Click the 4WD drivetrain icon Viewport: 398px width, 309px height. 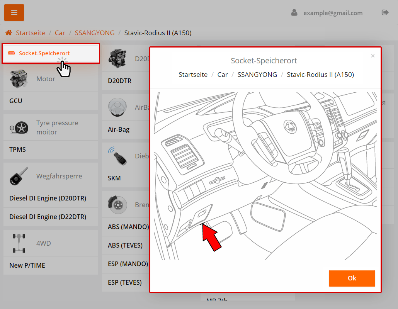[19, 243]
